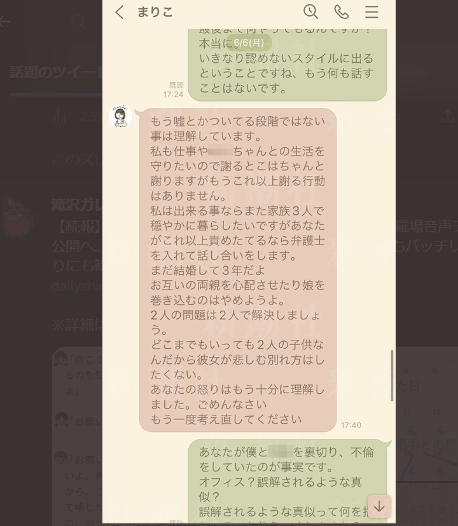The height and width of the screenshot is (526, 458).
Task: Click the dimmed Twitter back arrow
Action: 4,22
